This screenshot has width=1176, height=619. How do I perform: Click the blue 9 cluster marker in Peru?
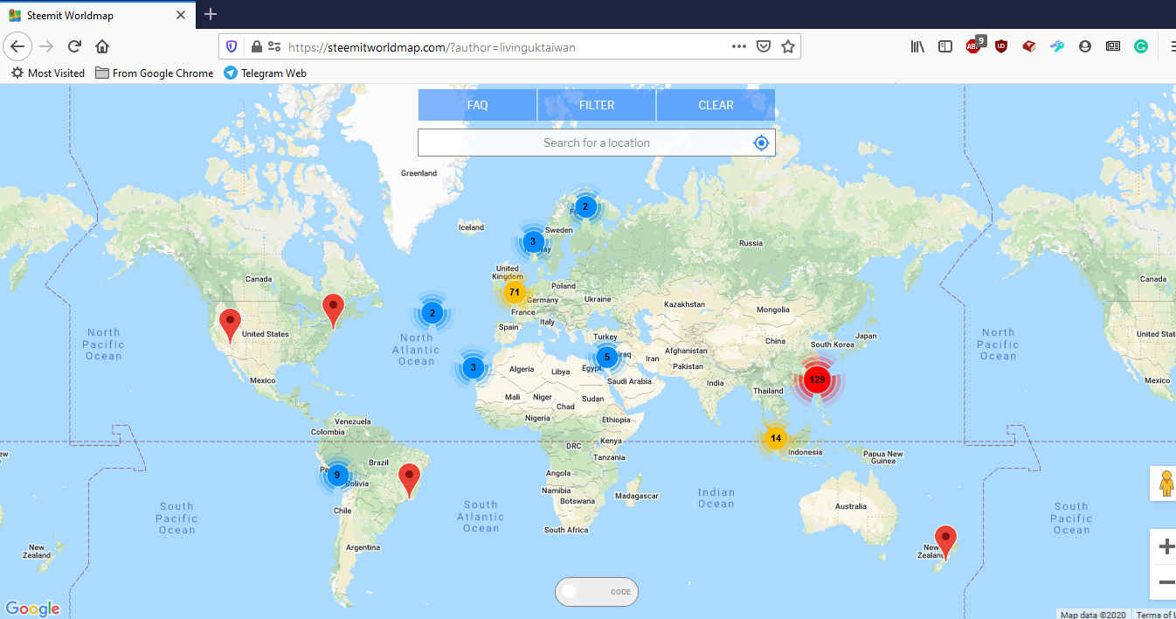[x=336, y=475]
